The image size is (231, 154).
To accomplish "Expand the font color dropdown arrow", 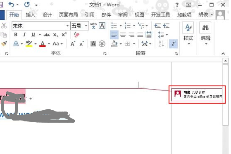I will tap(49, 44).
